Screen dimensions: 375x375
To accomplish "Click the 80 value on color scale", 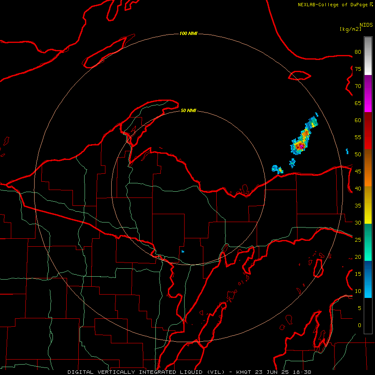I will pos(358,52).
